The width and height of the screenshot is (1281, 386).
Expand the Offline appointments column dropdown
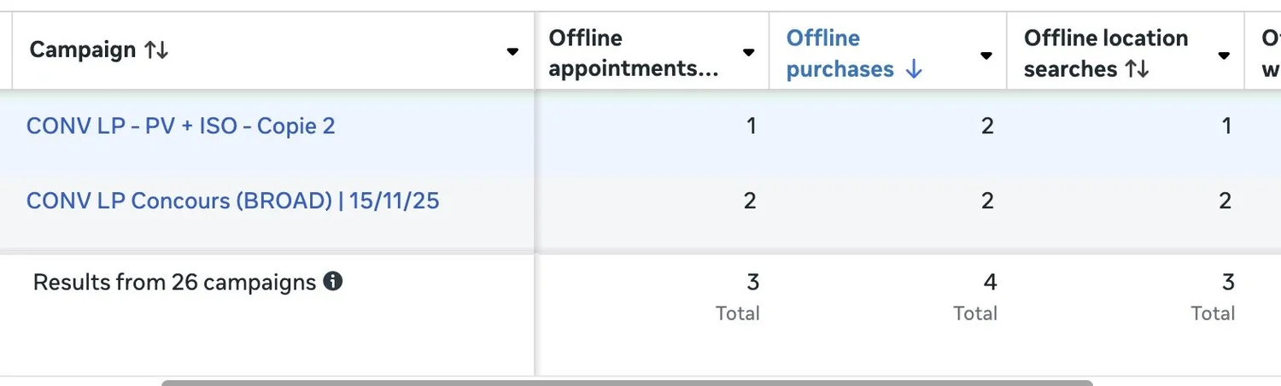[749, 53]
